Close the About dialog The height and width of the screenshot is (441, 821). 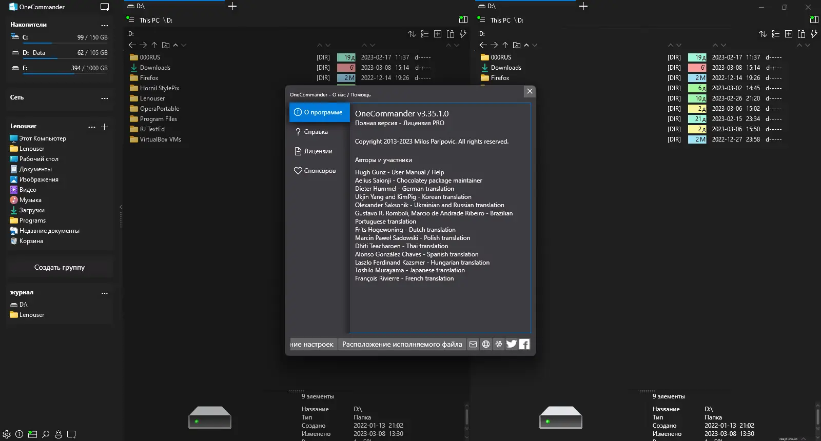click(530, 91)
